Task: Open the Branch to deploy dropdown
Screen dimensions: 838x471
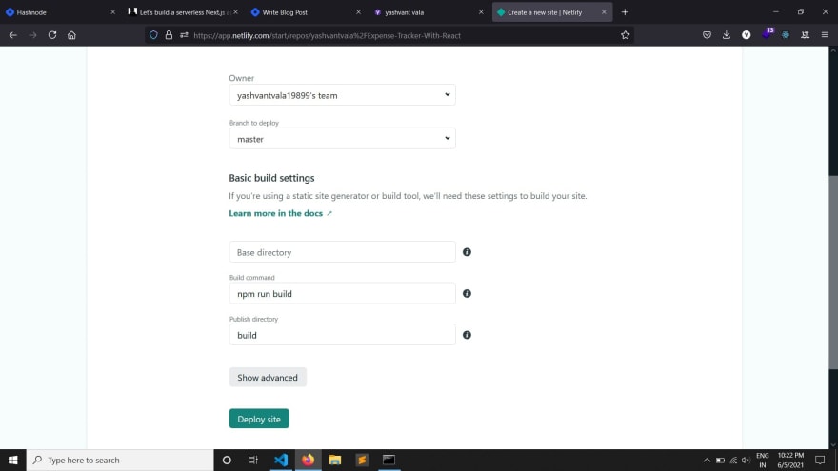Action: [342, 139]
